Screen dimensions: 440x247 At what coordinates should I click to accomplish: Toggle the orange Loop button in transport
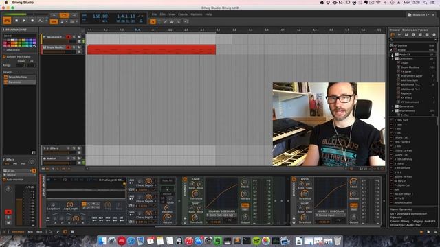coord(64,16)
